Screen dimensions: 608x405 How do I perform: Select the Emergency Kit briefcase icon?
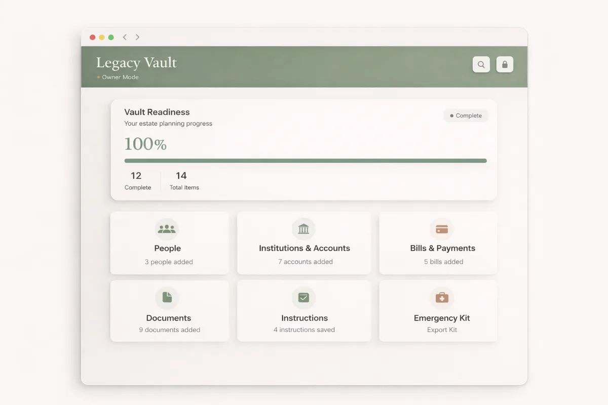tap(442, 298)
